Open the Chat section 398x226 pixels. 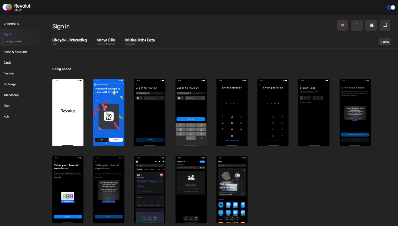pos(6,106)
